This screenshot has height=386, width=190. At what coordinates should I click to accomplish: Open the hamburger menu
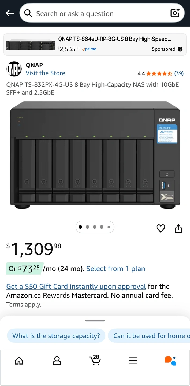coord(133,361)
